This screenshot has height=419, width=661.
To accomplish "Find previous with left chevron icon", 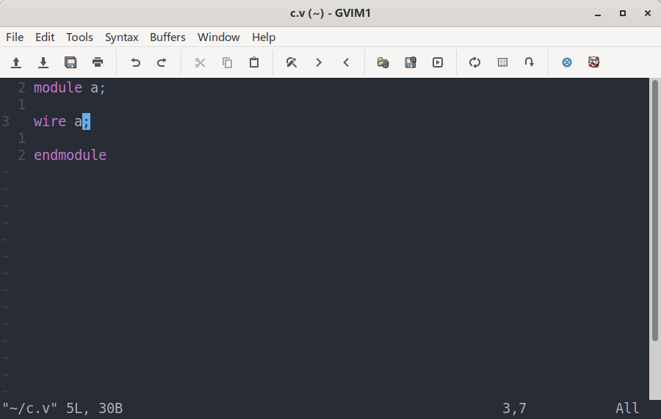I will (346, 63).
